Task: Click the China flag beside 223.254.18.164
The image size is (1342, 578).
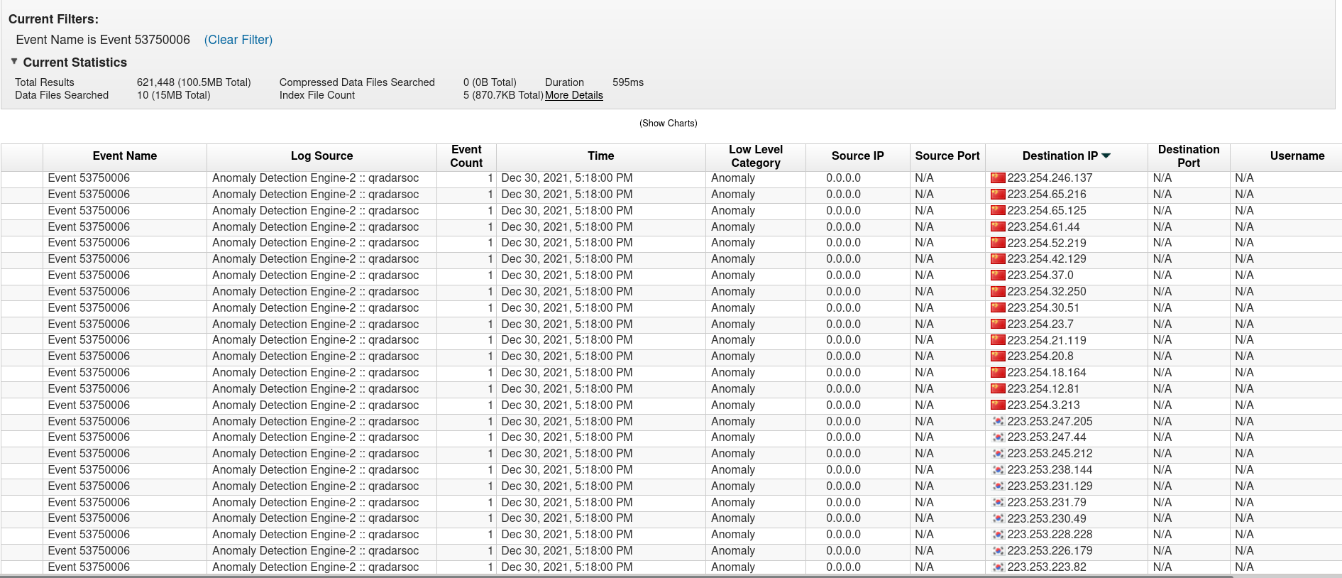Action: tap(998, 373)
